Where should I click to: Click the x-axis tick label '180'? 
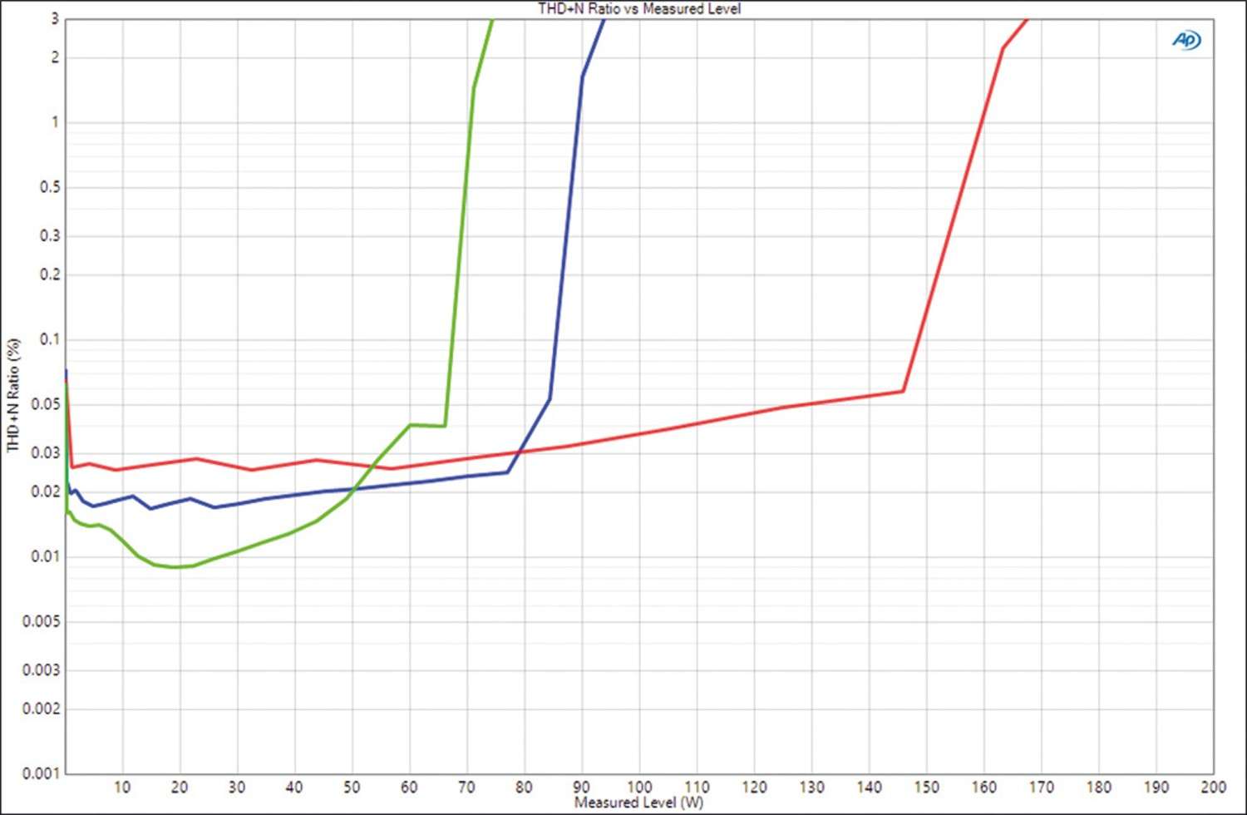(x=1098, y=787)
